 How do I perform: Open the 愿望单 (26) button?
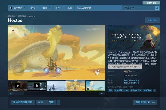151,3
